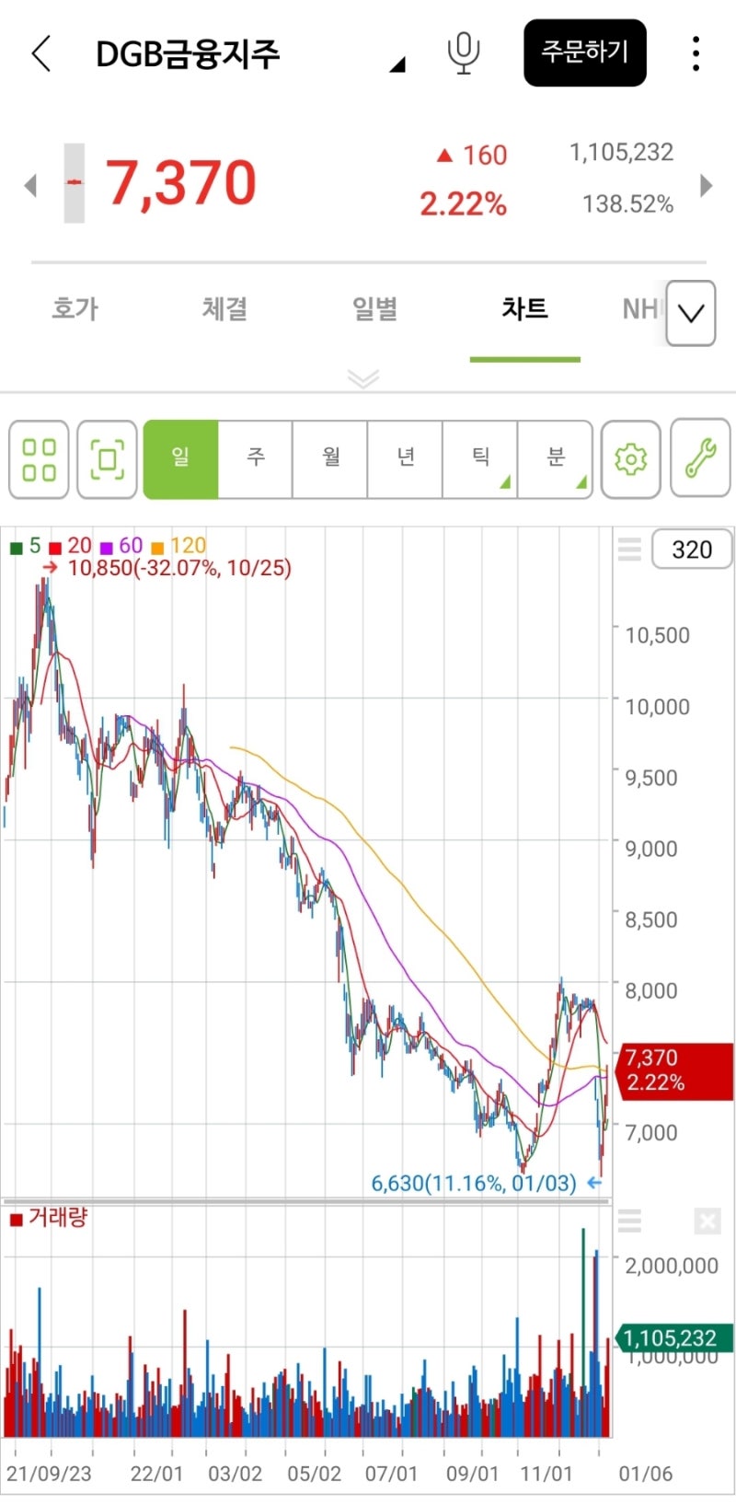
Task: Open volume panel hamburger menu icon
Action: coord(629,1221)
